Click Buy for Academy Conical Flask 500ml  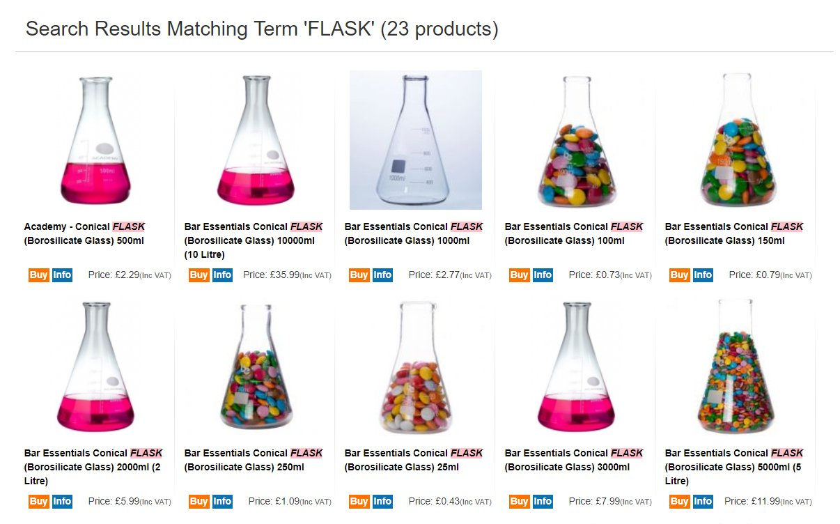38,275
